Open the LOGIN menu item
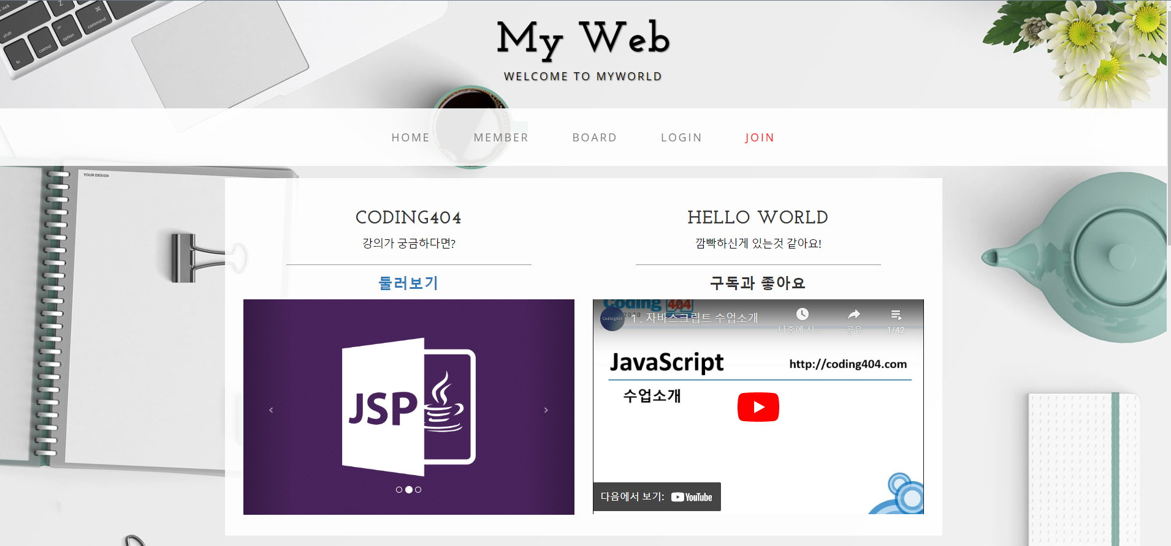This screenshot has width=1171, height=546. coord(681,138)
